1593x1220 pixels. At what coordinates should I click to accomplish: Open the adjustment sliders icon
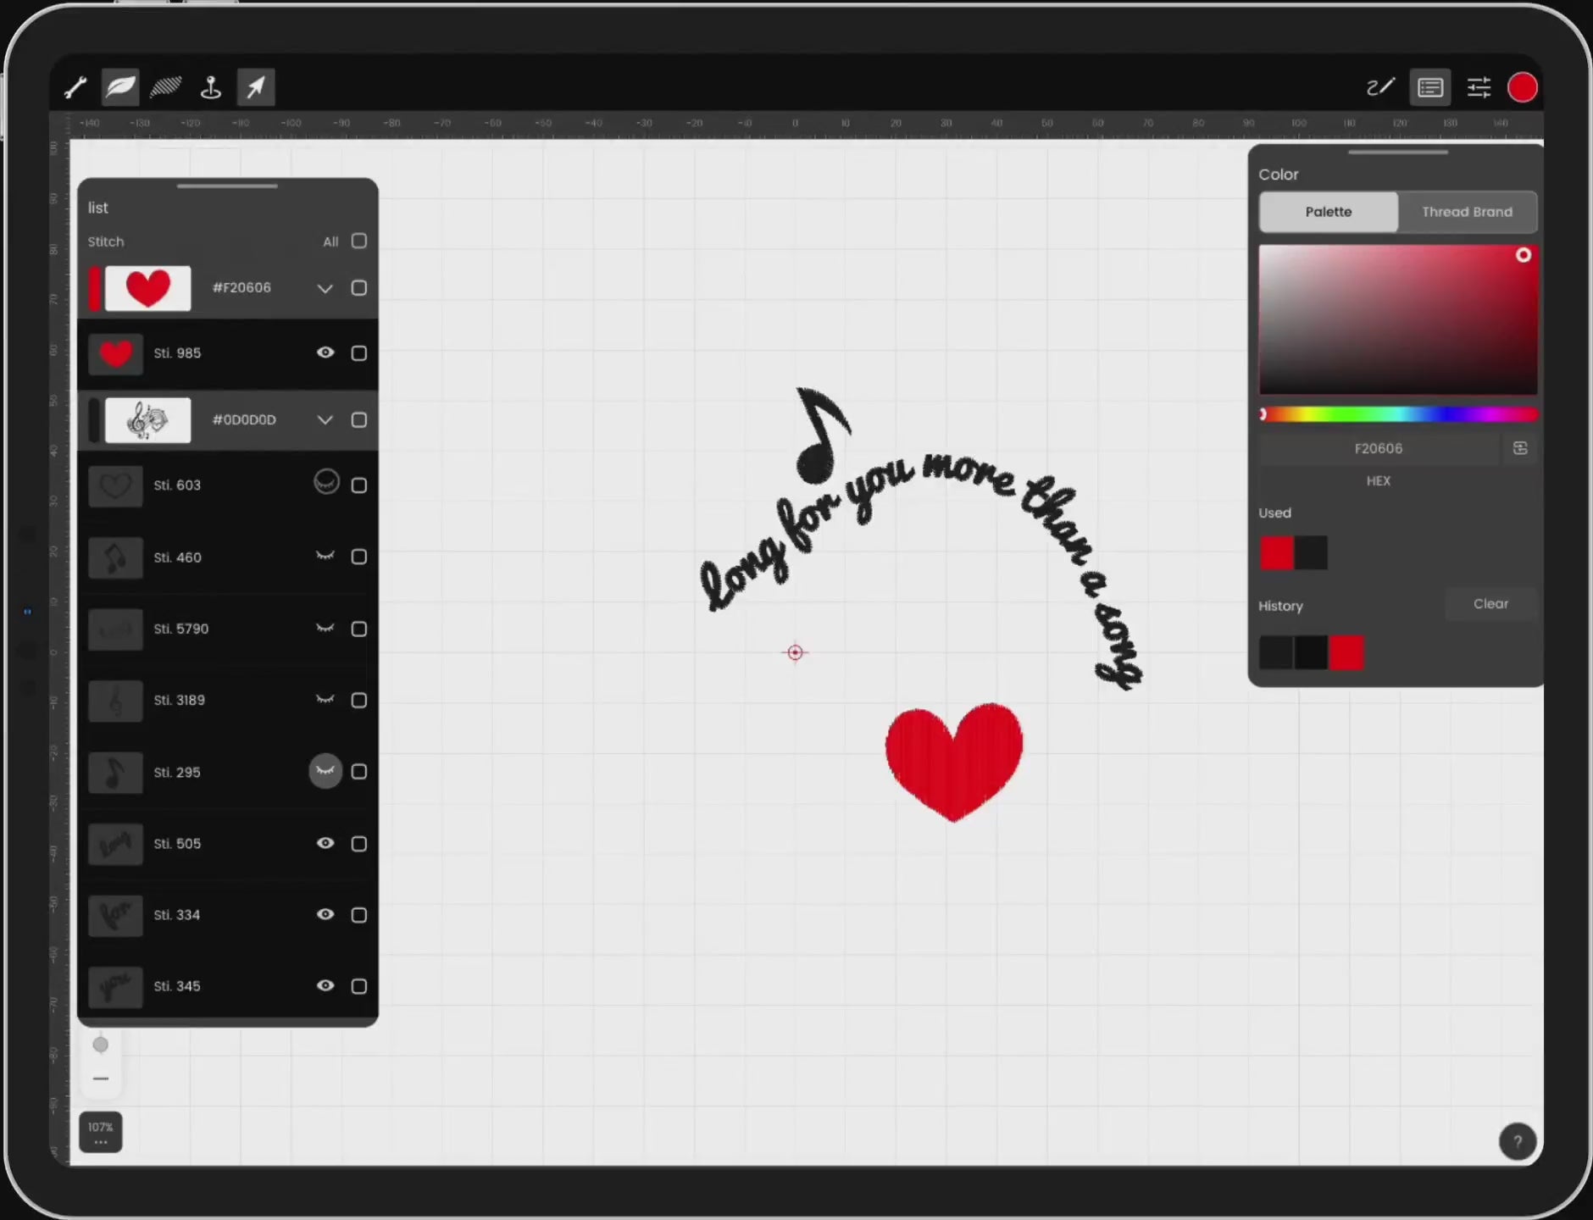[x=1479, y=87]
